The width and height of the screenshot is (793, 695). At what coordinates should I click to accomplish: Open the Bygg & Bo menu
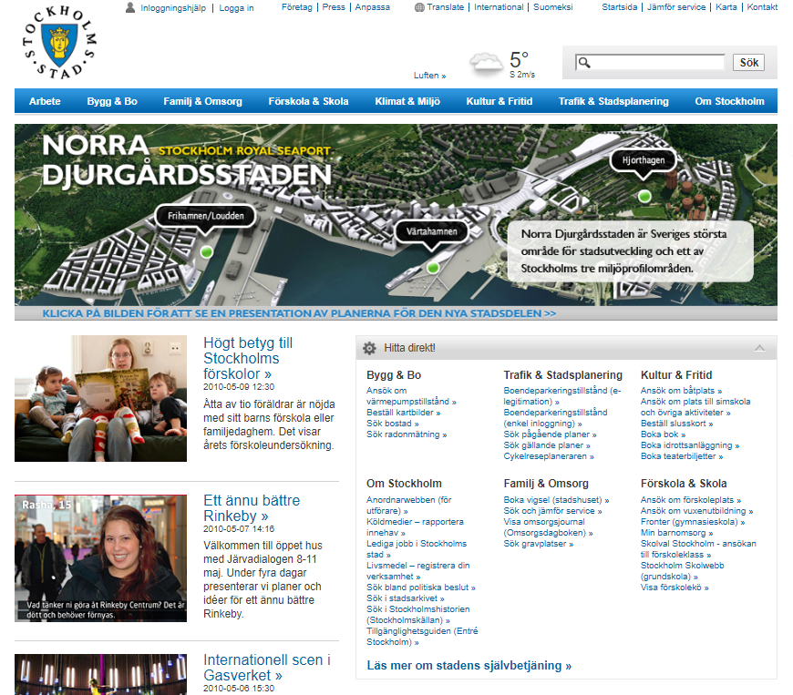point(112,101)
